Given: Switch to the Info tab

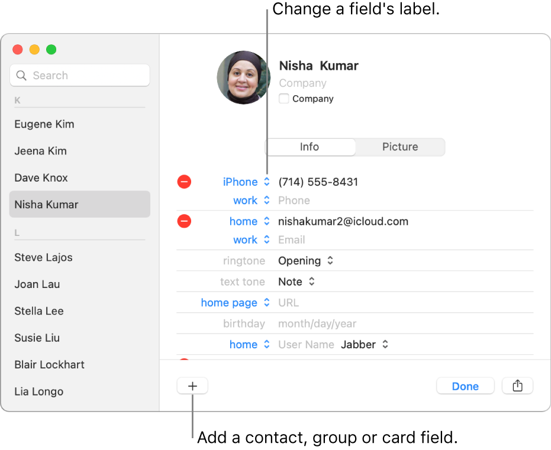Looking at the screenshot, I should pyautogui.click(x=310, y=147).
